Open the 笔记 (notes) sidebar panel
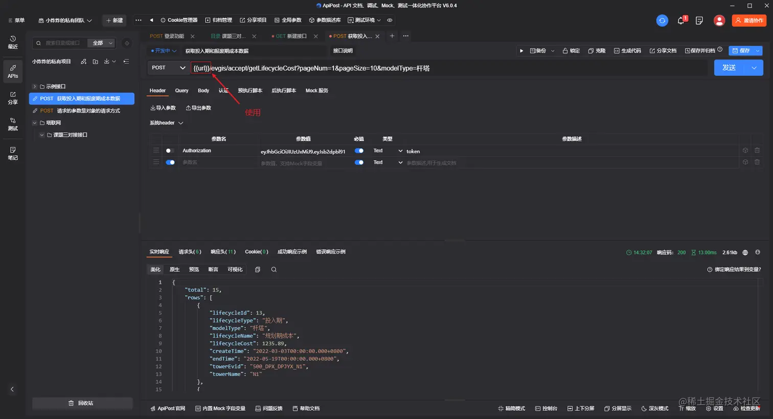The width and height of the screenshot is (773, 419). 13,153
